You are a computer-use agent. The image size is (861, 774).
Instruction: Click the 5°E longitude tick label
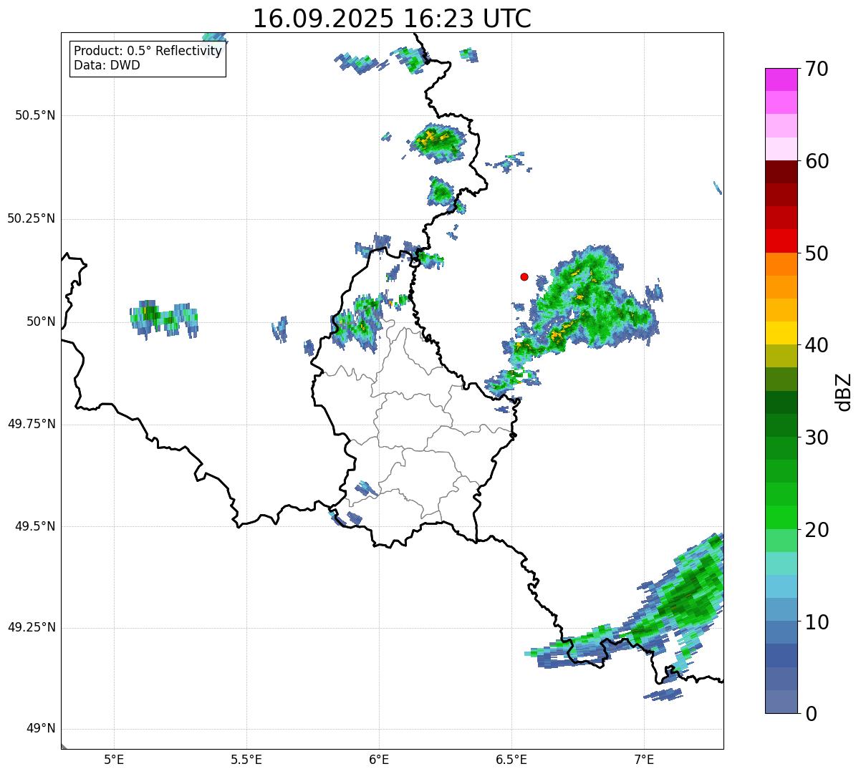point(114,758)
